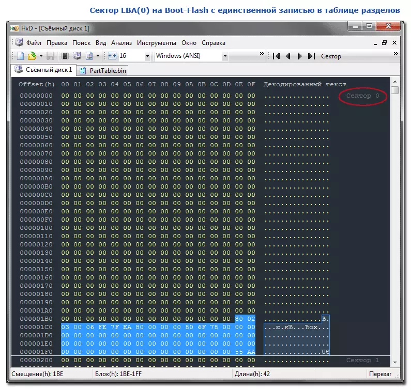
Task: Click offset label 000001C0
Action: (36, 327)
